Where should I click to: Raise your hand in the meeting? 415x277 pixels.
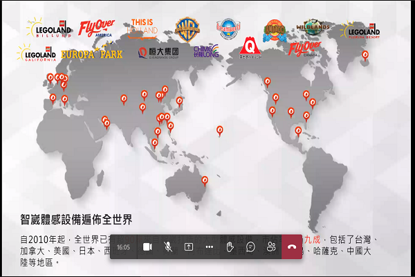click(230, 247)
